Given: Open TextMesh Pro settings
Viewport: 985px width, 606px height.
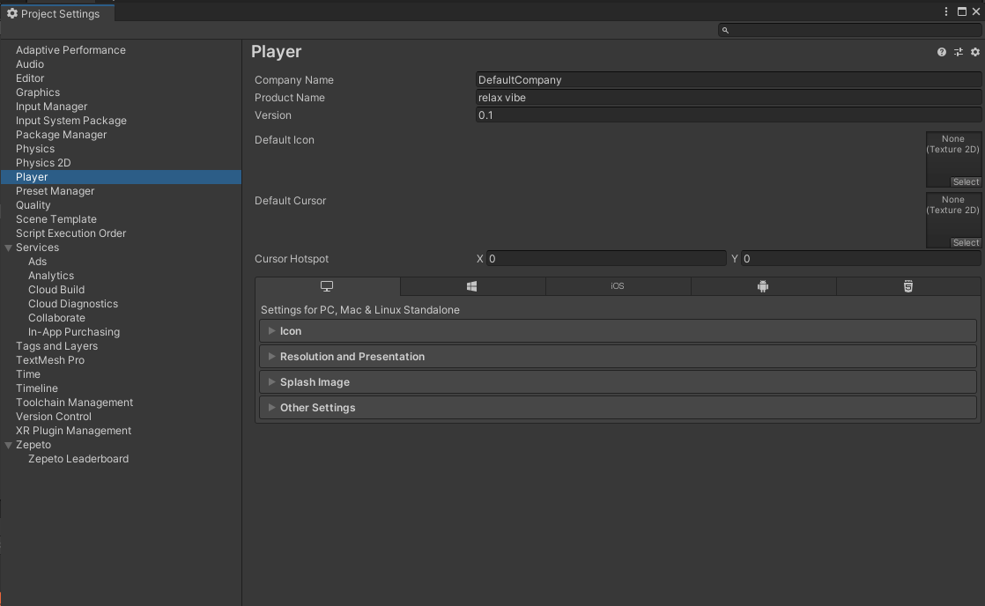Looking at the screenshot, I should click(x=49, y=360).
